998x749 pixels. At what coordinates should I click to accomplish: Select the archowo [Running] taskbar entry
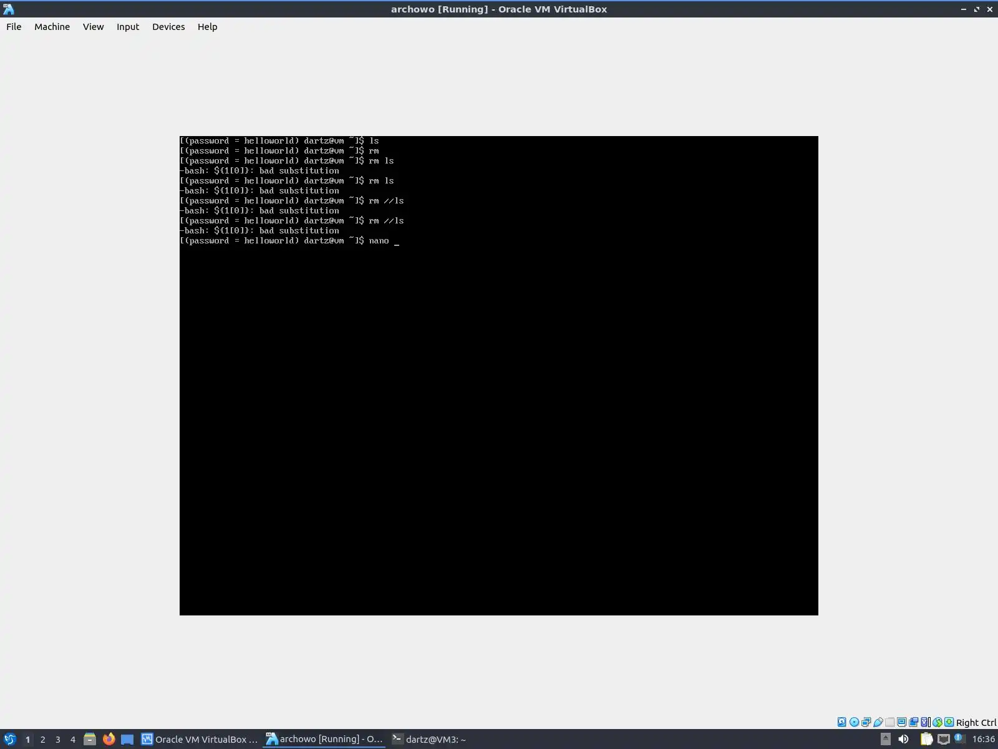pyautogui.click(x=324, y=740)
